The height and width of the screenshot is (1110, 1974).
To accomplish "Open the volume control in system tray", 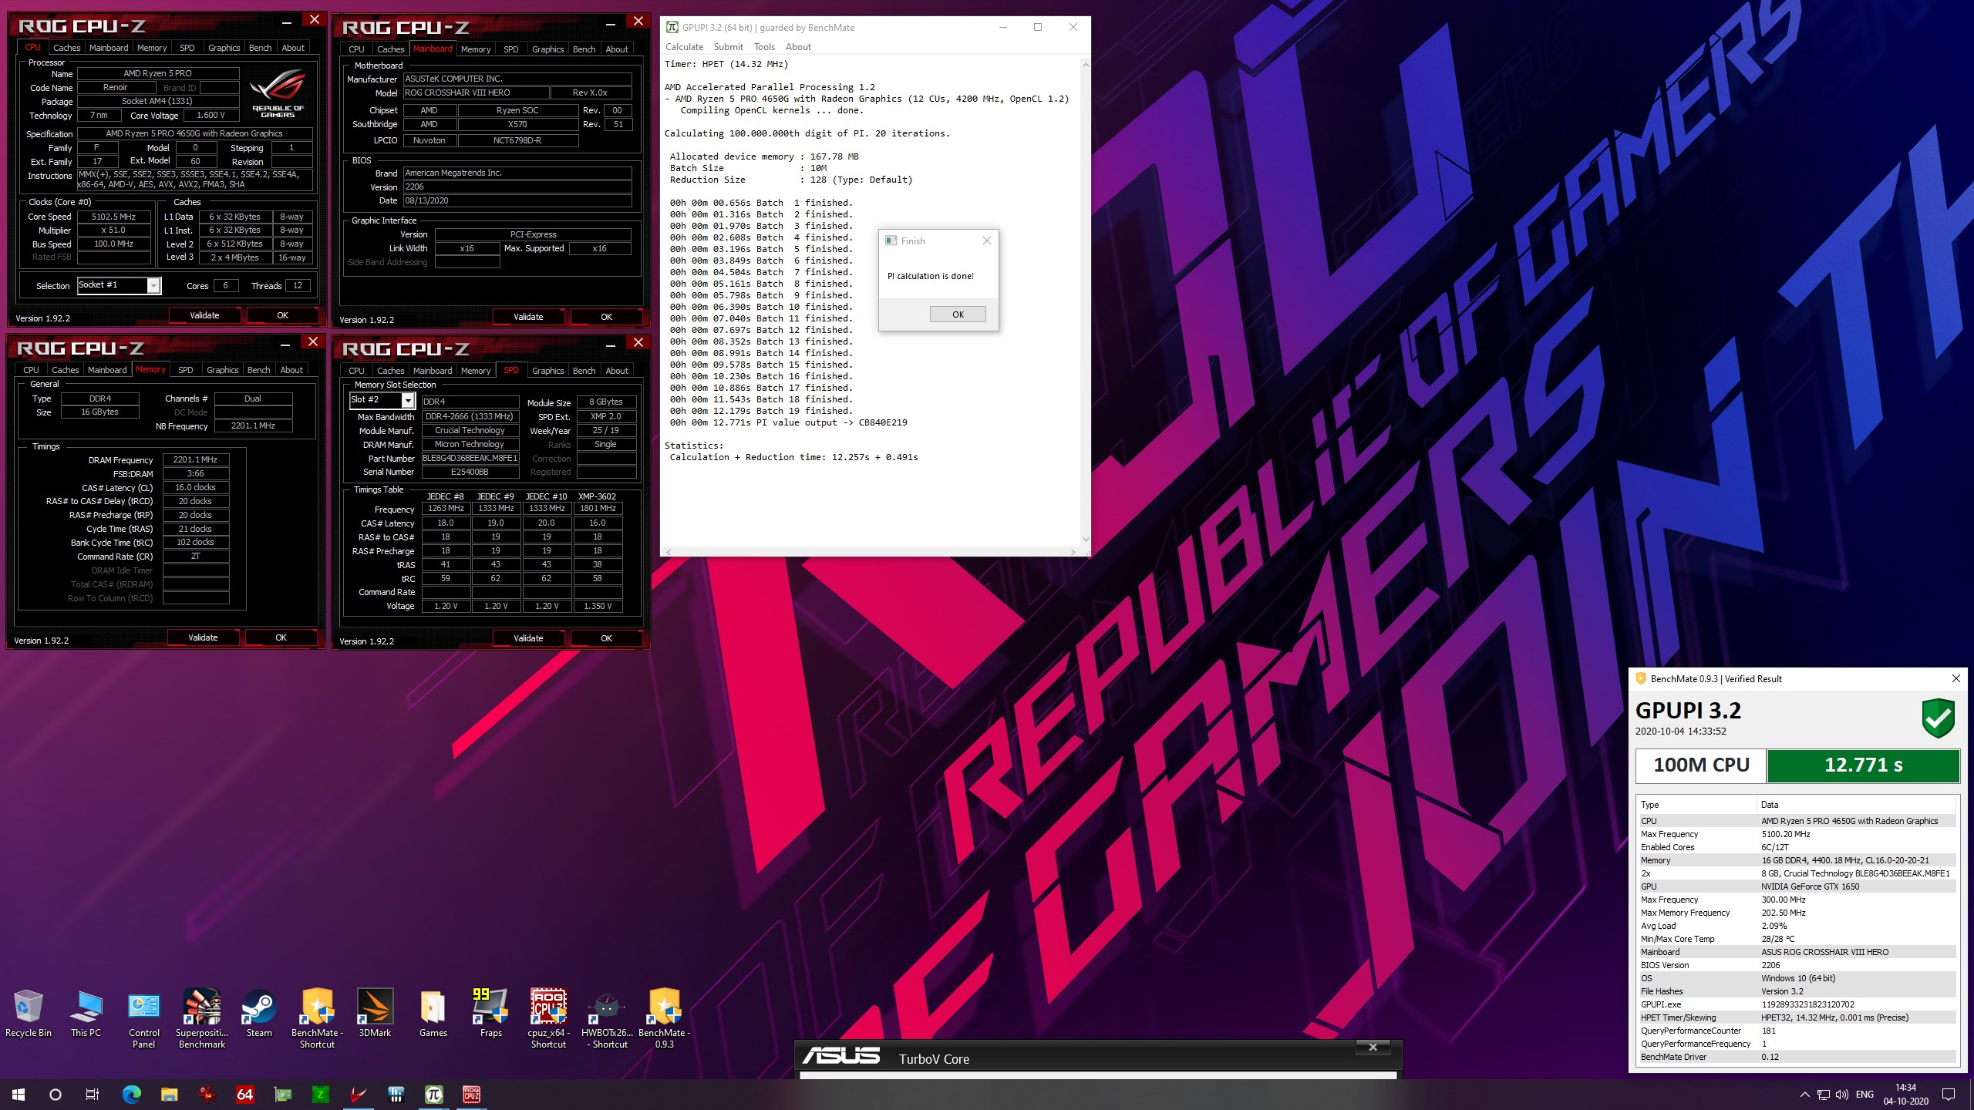I will pyautogui.click(x=1842, y=1095).
